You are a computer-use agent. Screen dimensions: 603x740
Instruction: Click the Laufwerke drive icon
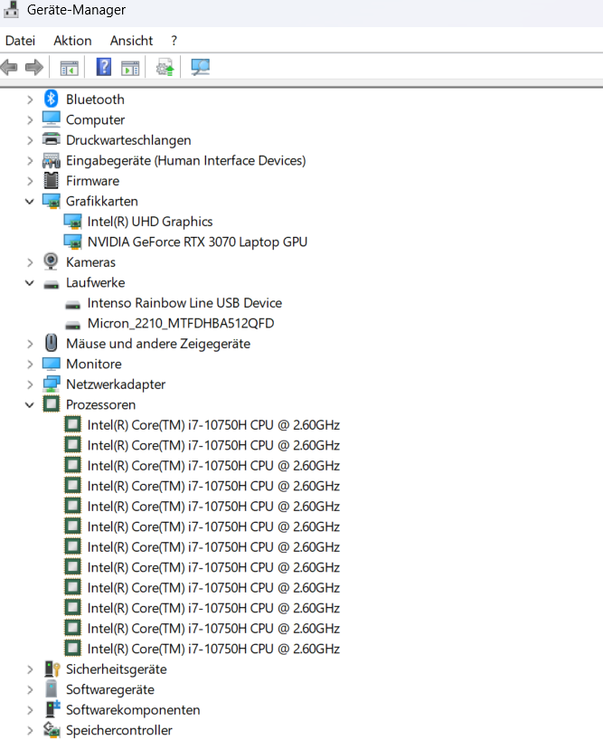51,284
